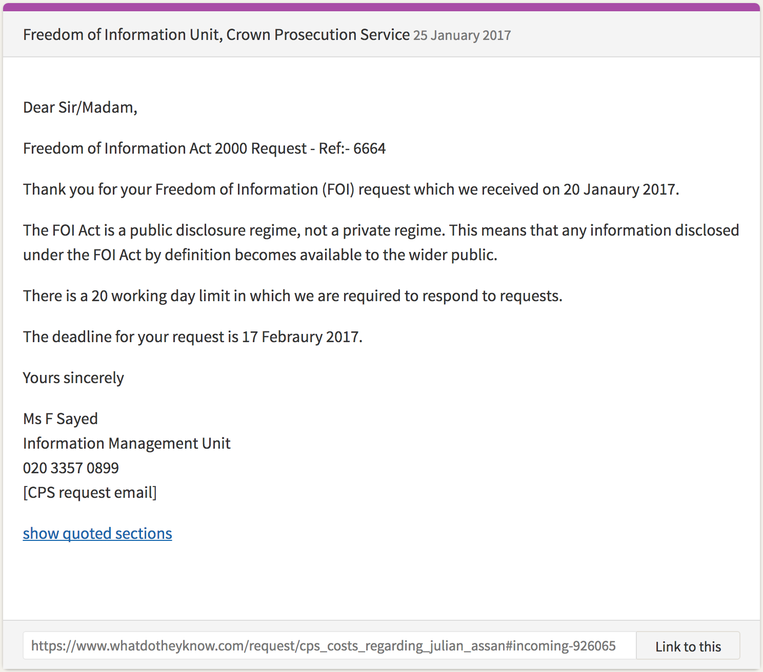
Task: Click the signature name Ms F Sayed
Action: (61, 419)
